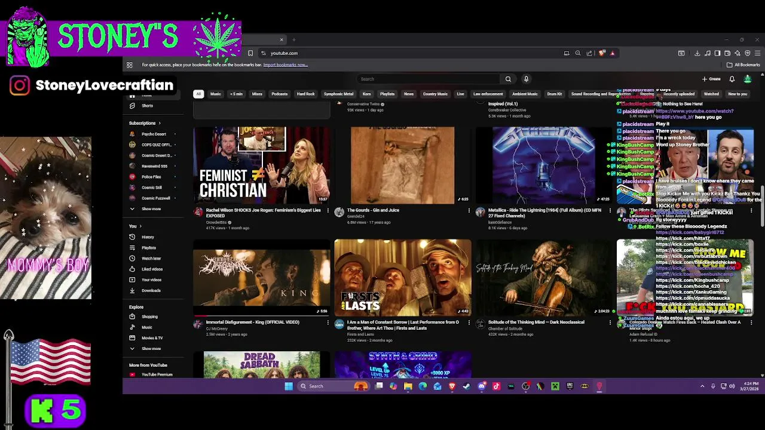The height and width of the screenshot is (430, 765).
Task: Open Shopping under Explore
Action: (154, 317)
